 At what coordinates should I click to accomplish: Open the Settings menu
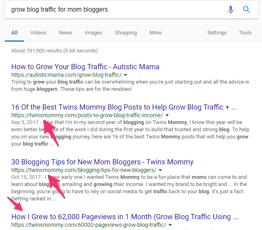click(217, 33)
